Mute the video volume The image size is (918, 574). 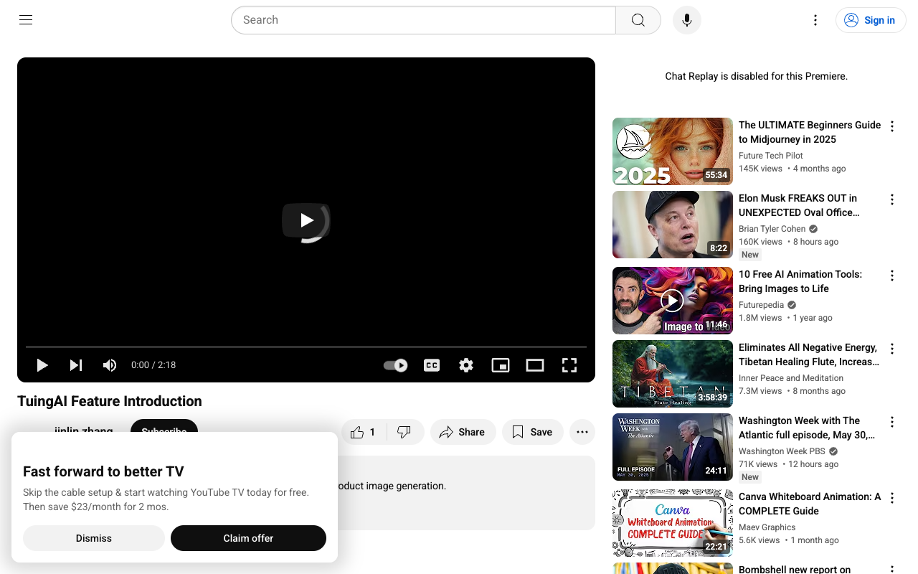[x=109, y=365]
